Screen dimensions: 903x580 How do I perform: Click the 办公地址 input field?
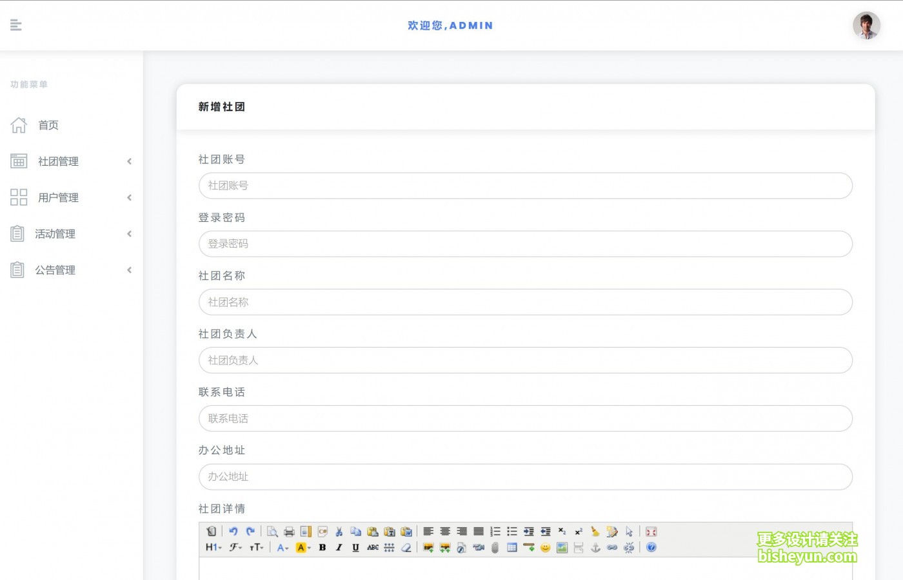(x=526, y=477)
